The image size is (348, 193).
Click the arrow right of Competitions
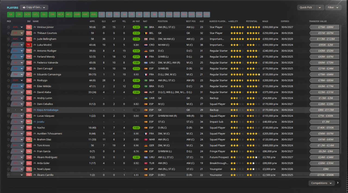click(338, 183)
